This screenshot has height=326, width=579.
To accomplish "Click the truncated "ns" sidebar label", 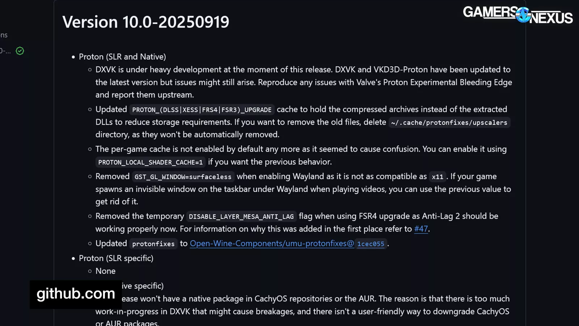I will (4, 35).
